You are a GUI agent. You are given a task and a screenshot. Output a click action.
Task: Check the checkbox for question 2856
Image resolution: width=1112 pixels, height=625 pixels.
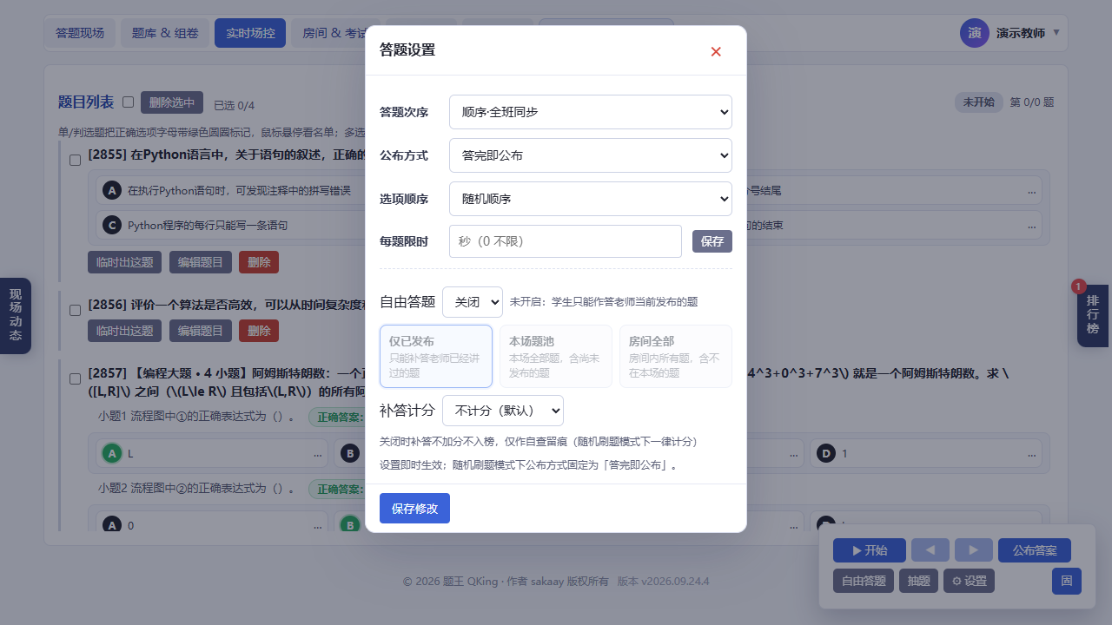(x=75, y=309)
